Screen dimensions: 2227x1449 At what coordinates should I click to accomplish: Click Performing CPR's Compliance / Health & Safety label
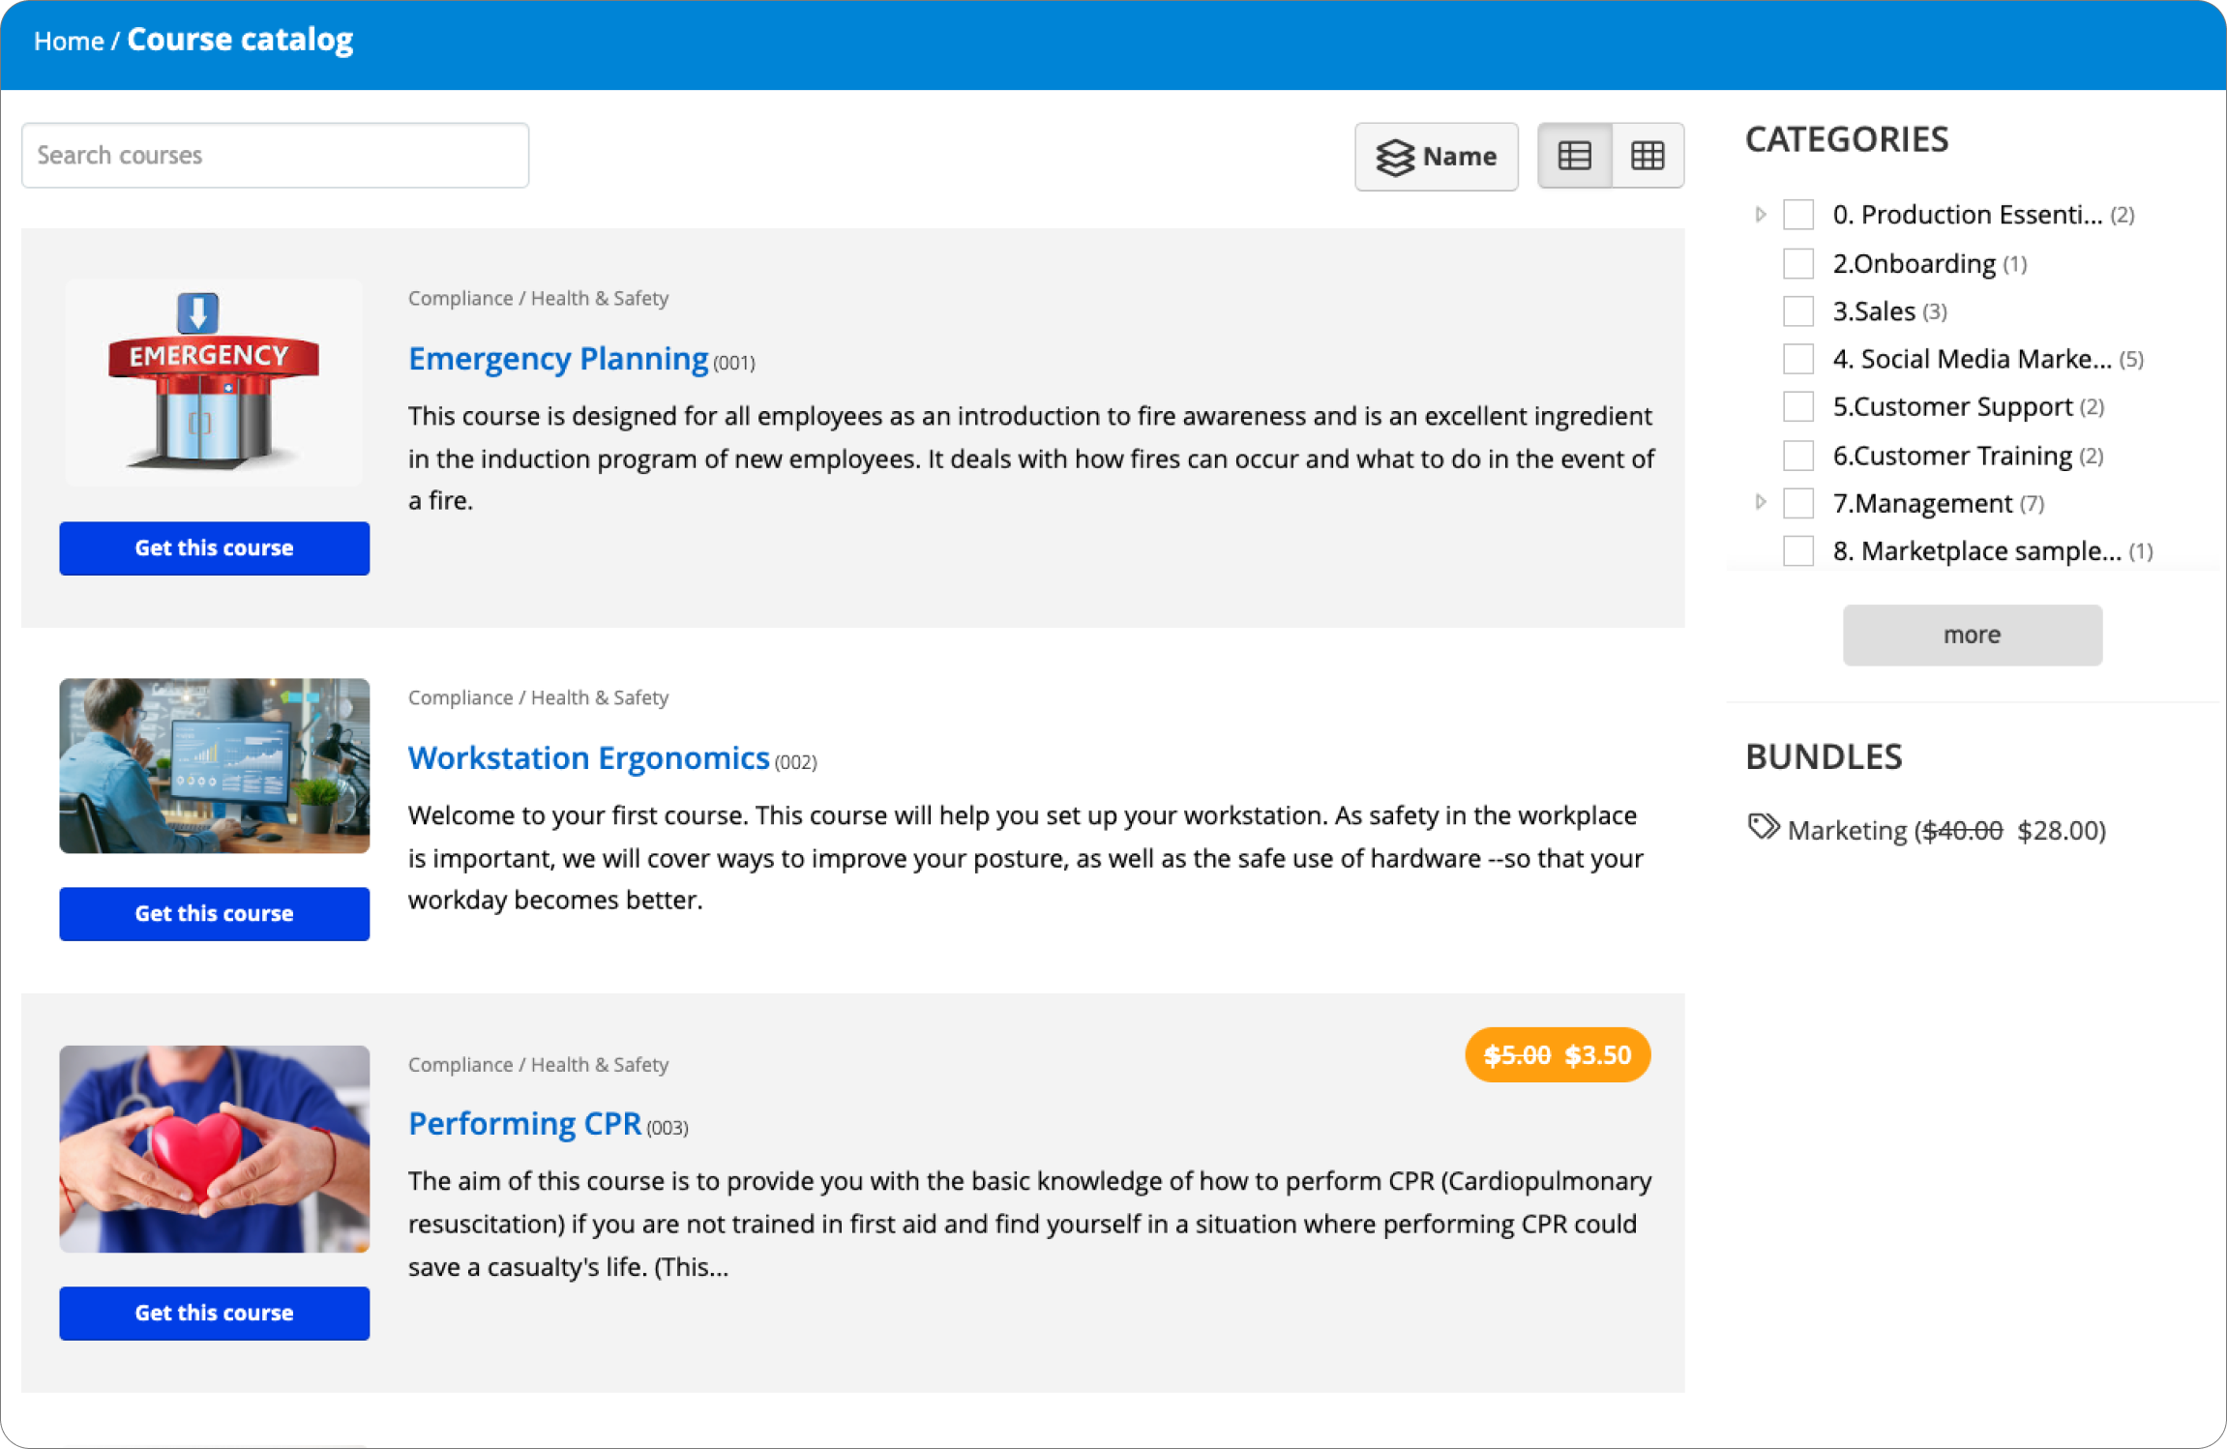coord(538,1065)
